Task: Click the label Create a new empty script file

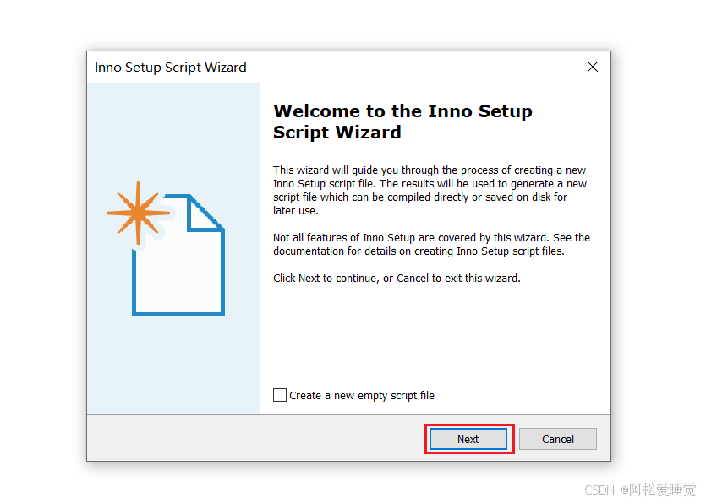Action: pyautogui.click(x=360, y=394)
